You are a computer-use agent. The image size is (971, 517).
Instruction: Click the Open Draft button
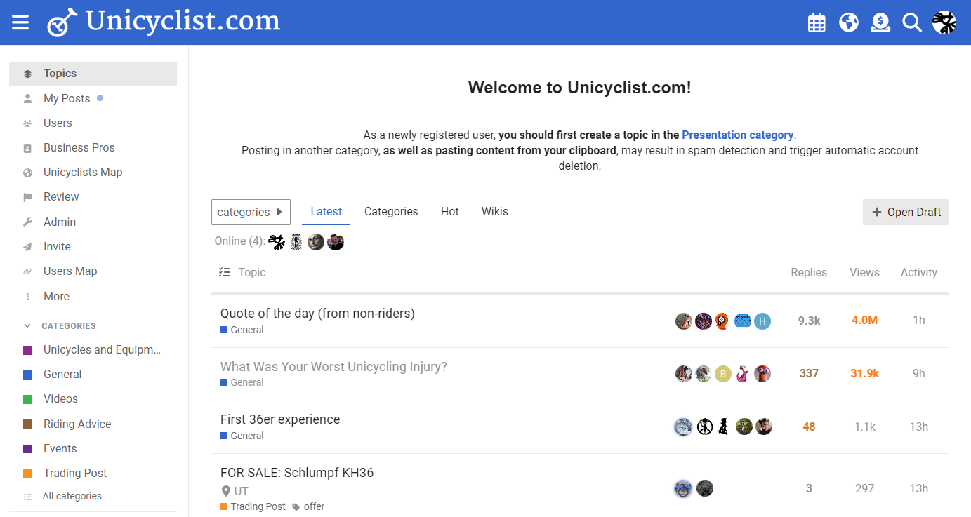pyautogui.click(x=906, y=212)
